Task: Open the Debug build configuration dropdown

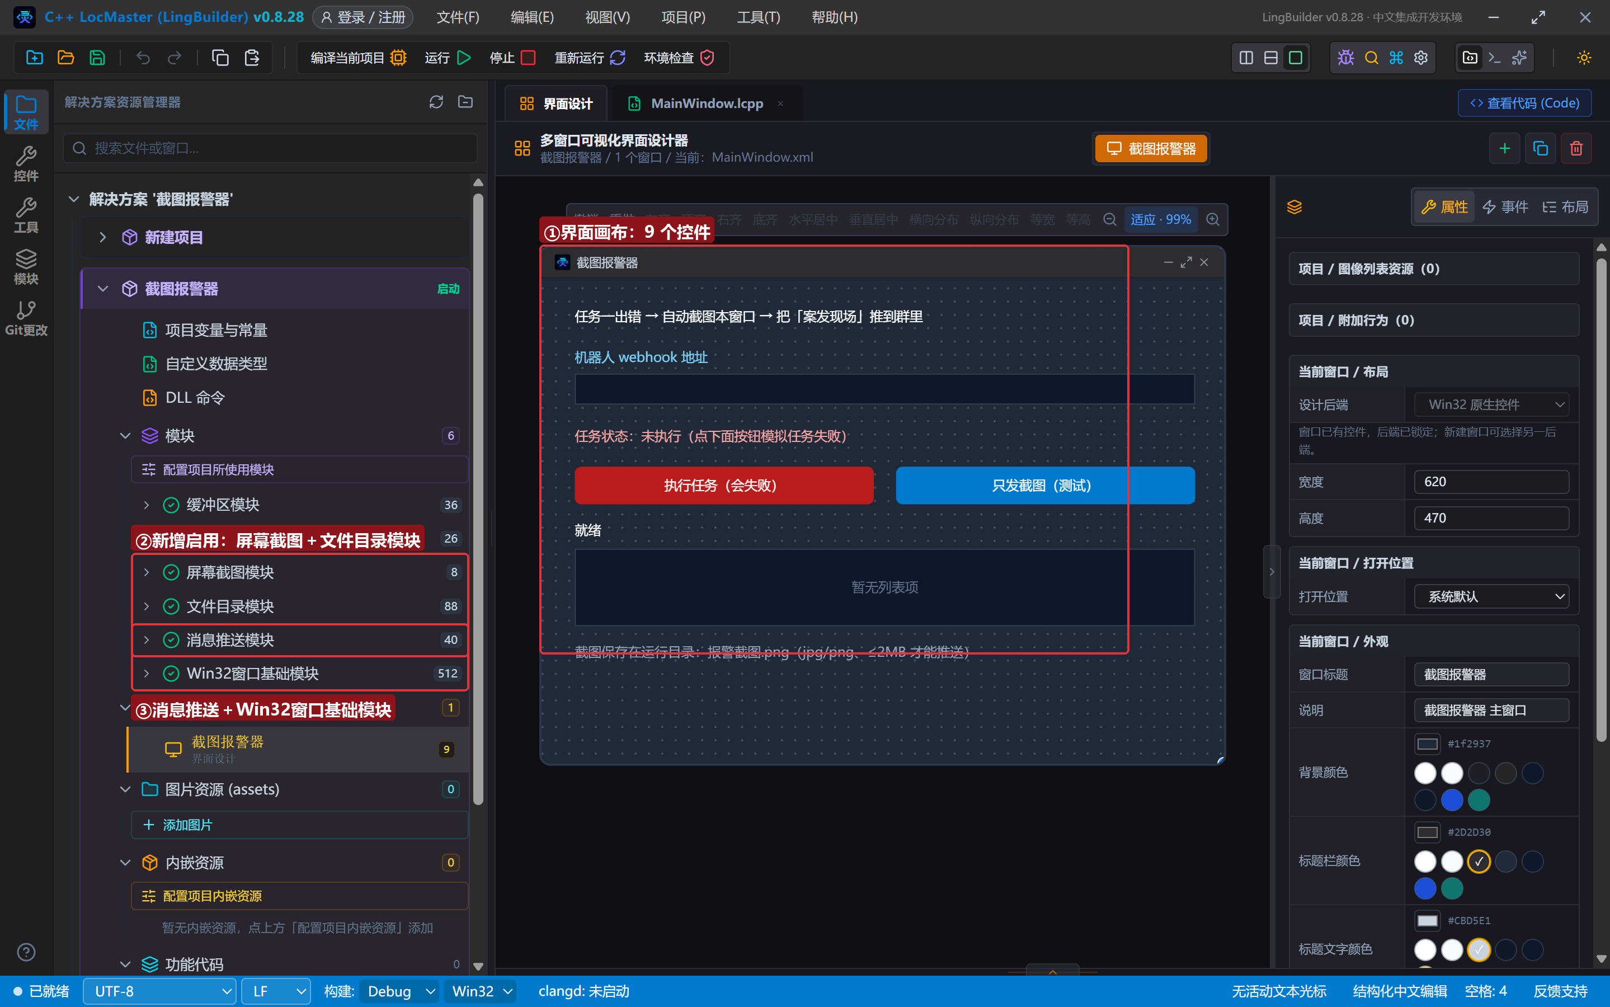Action: (x=399, y=991)
